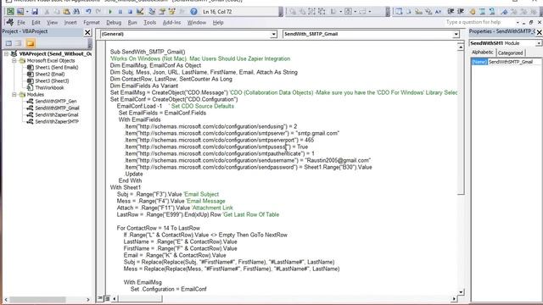Run the macro with the green play icon
This screenshot has height=305, width=543.
point(110,11)
